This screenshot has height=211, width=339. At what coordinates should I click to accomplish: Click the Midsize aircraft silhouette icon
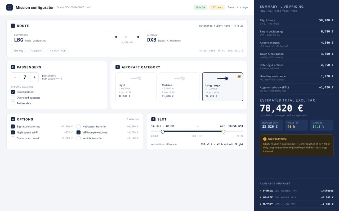point(179,78)
